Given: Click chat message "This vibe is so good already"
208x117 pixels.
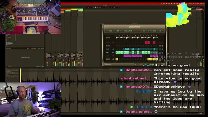Looking at the screenshot, I should pos(178,80).
